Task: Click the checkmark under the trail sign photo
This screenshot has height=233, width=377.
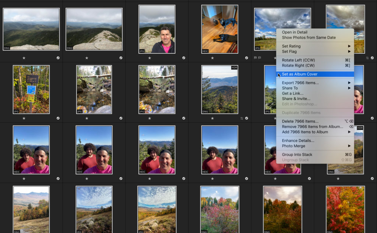Action: coord(58,118)
